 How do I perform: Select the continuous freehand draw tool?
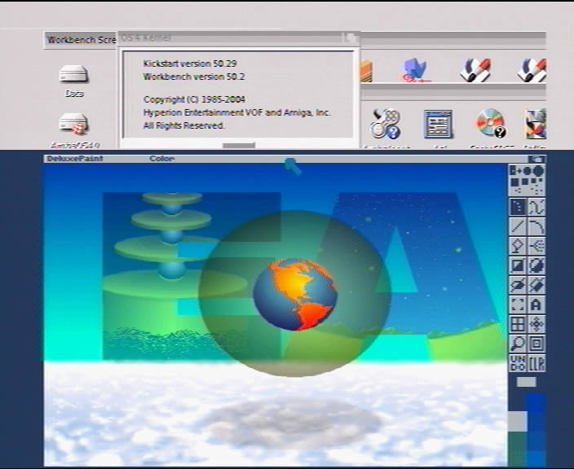536,207
